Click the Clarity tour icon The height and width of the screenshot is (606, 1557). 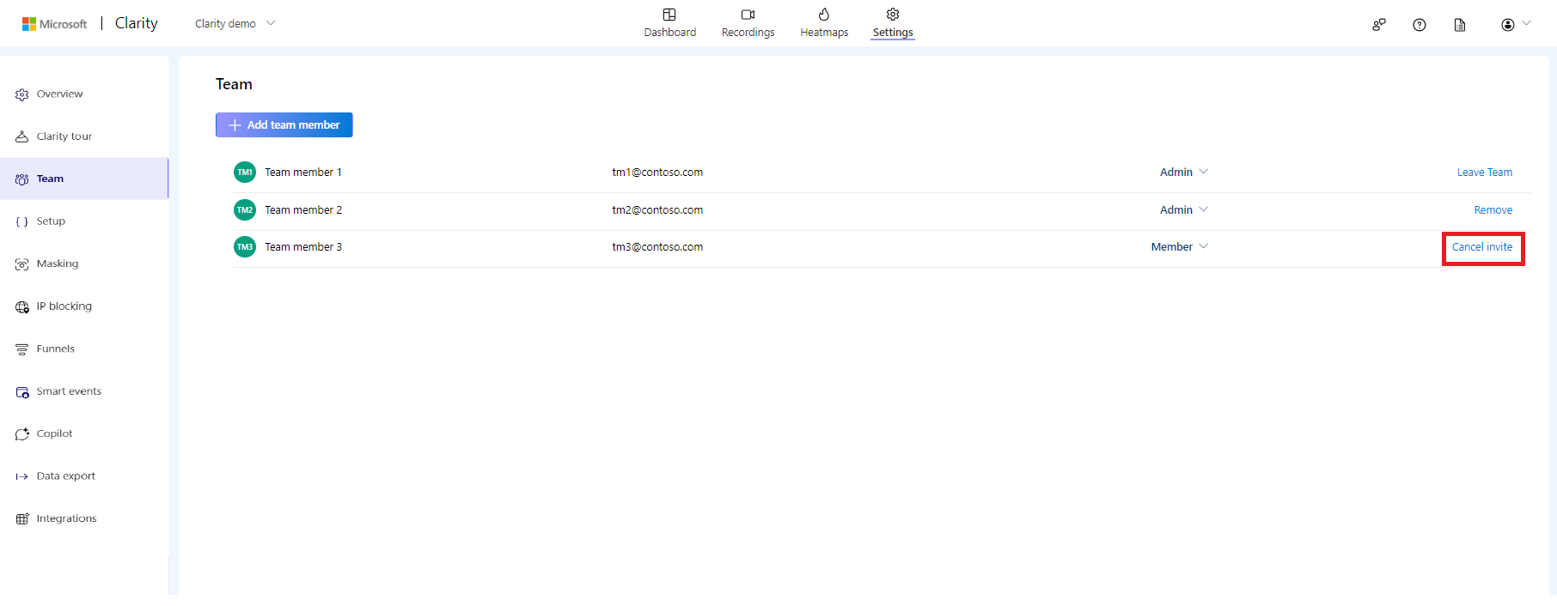tap(22, 136)
